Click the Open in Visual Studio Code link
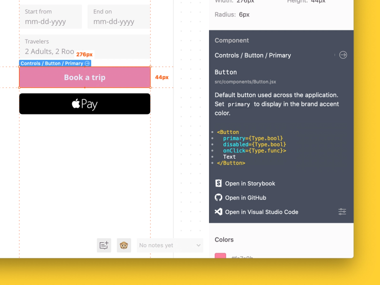380x285 pixels. pyautogui.click(x=261, y=212)
